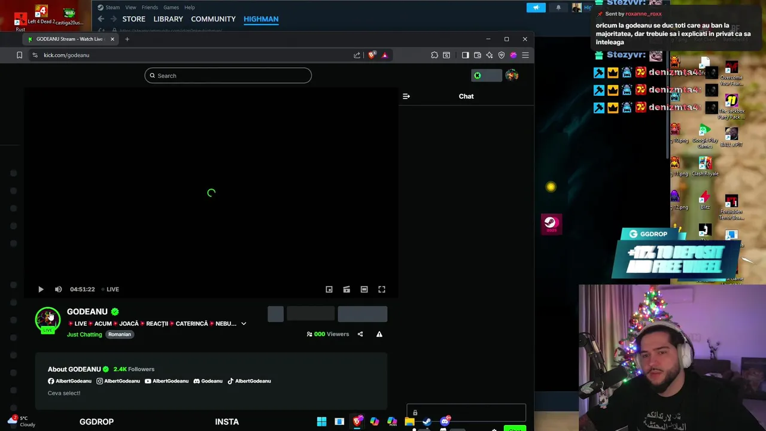
Task: Open the Brave browser taskbar icon
Action: click(357, 421)
